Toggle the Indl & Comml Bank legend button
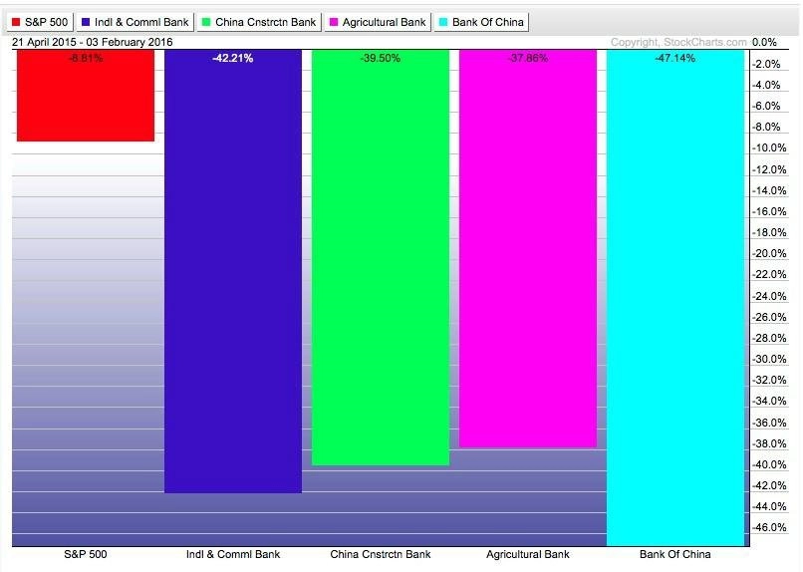 click(x=135, y=22)
